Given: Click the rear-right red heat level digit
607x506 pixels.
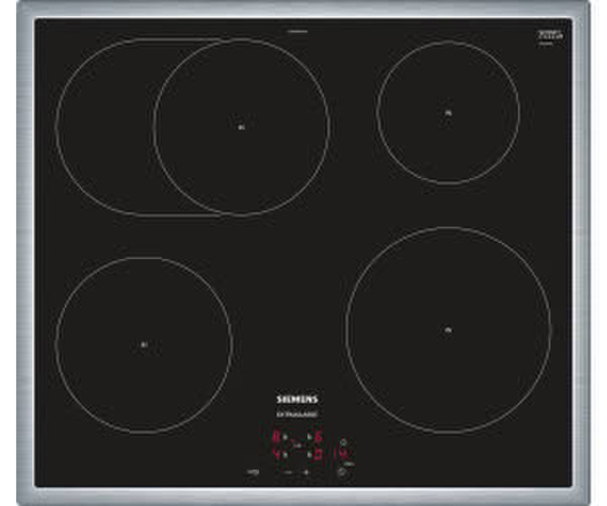Looking at the screenshot, I should 319,437.
